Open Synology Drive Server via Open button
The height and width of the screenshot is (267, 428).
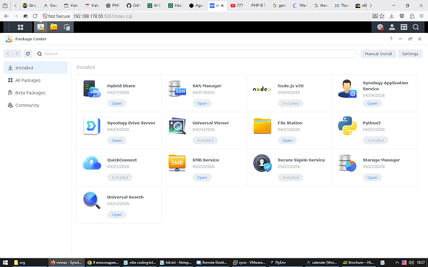click(x=117, y=141)
